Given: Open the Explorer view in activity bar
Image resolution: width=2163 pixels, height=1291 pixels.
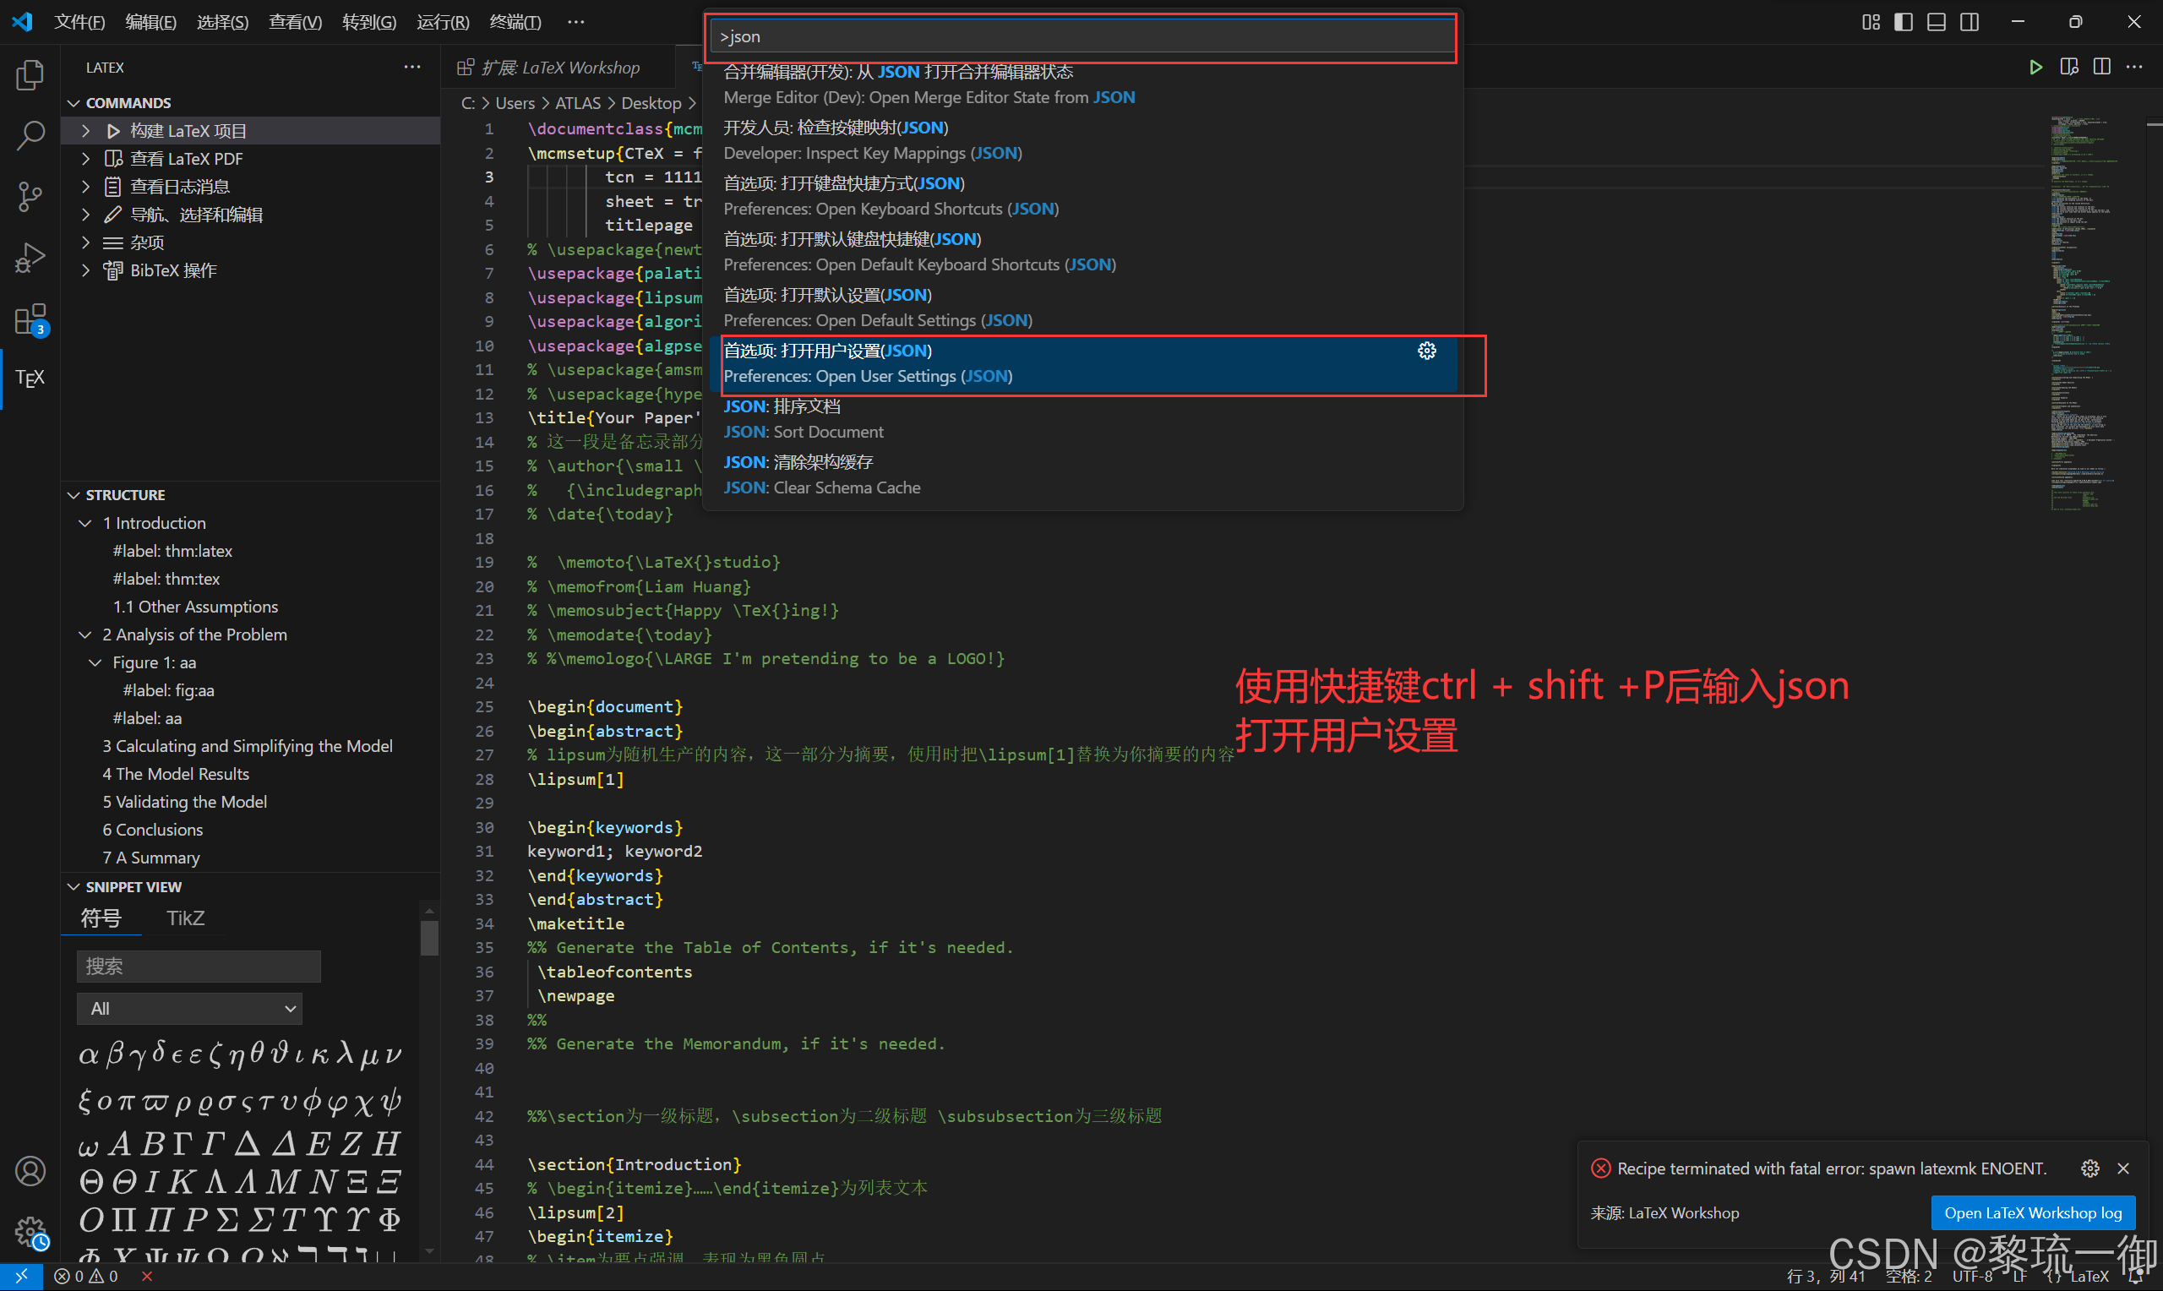Looking at the screenshot, I should (30, 76).
